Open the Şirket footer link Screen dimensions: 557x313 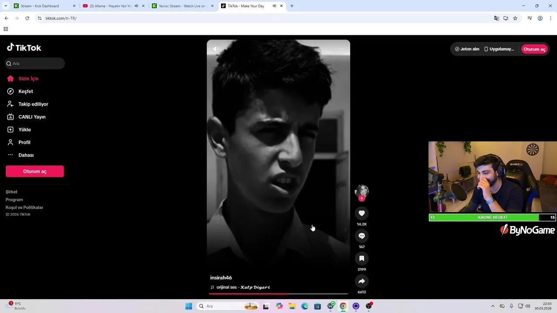click(12, 192)
